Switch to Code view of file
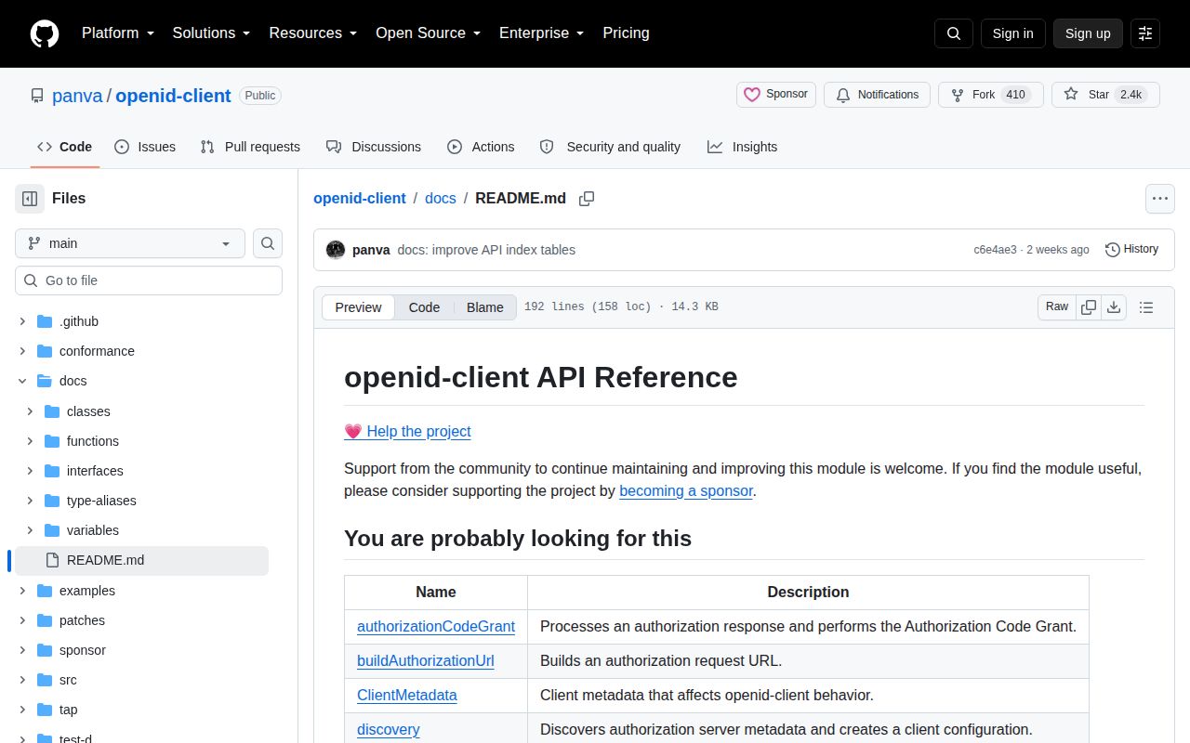This screenshot has width=1190, height=743. 424,307
